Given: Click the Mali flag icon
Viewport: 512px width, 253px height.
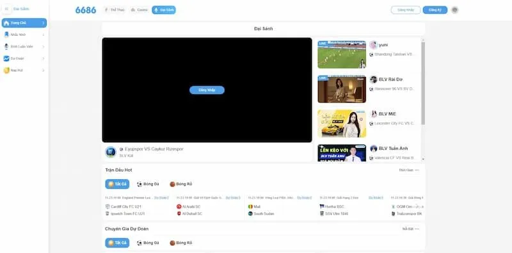Looking at the screenshot, I should point(250,207).
